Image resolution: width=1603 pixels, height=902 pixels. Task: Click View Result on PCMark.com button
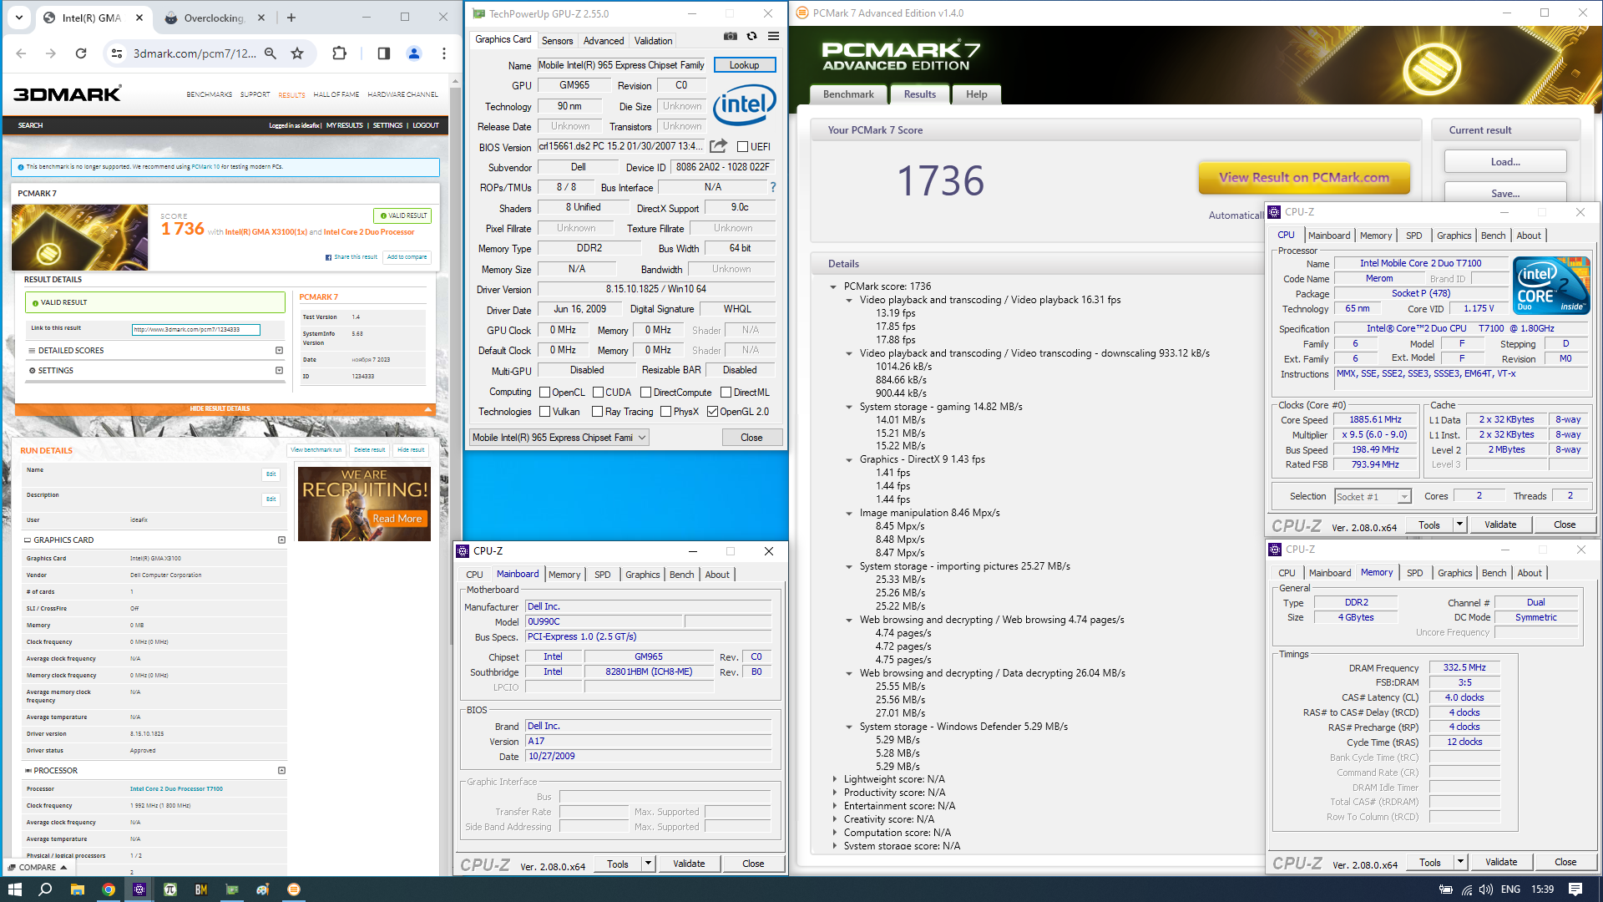pyautogui.click(x=1304, y=178)
